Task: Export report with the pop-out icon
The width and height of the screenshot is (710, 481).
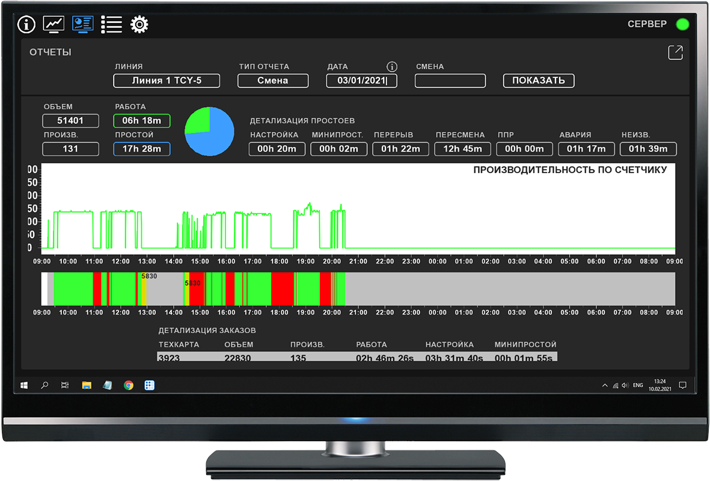Action: coord(675,53)
